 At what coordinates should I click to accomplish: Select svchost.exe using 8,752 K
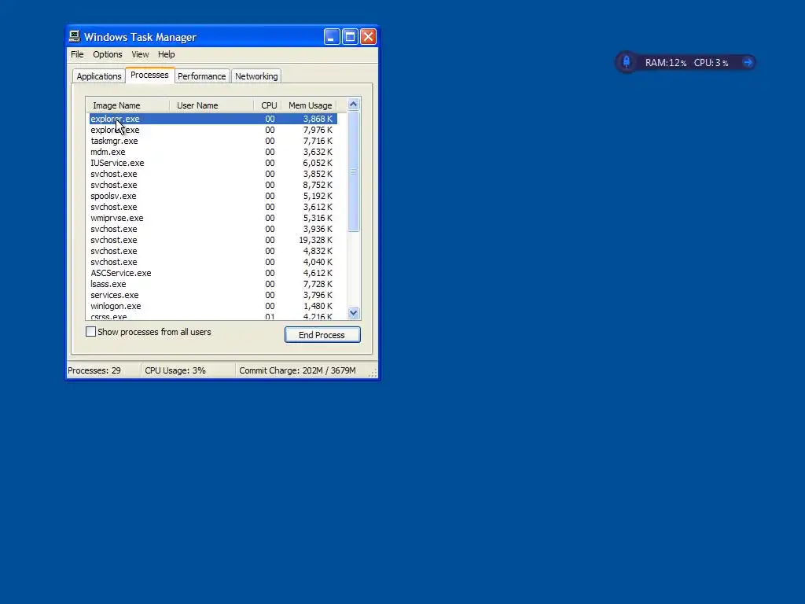[213, 185]
